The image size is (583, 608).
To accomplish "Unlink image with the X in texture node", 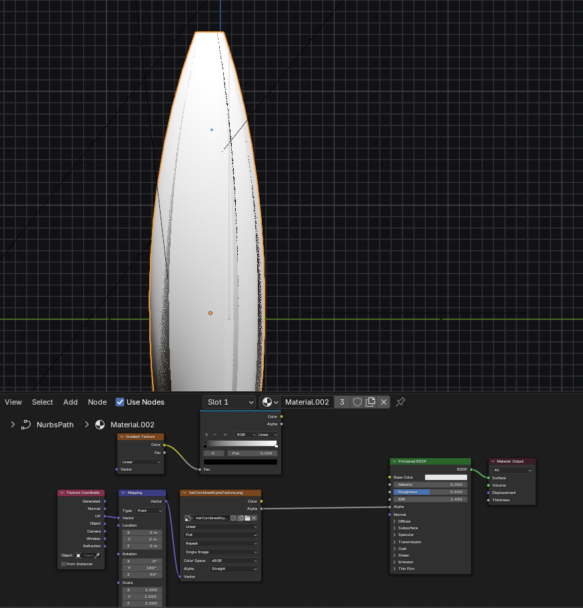I will [254, 518].
